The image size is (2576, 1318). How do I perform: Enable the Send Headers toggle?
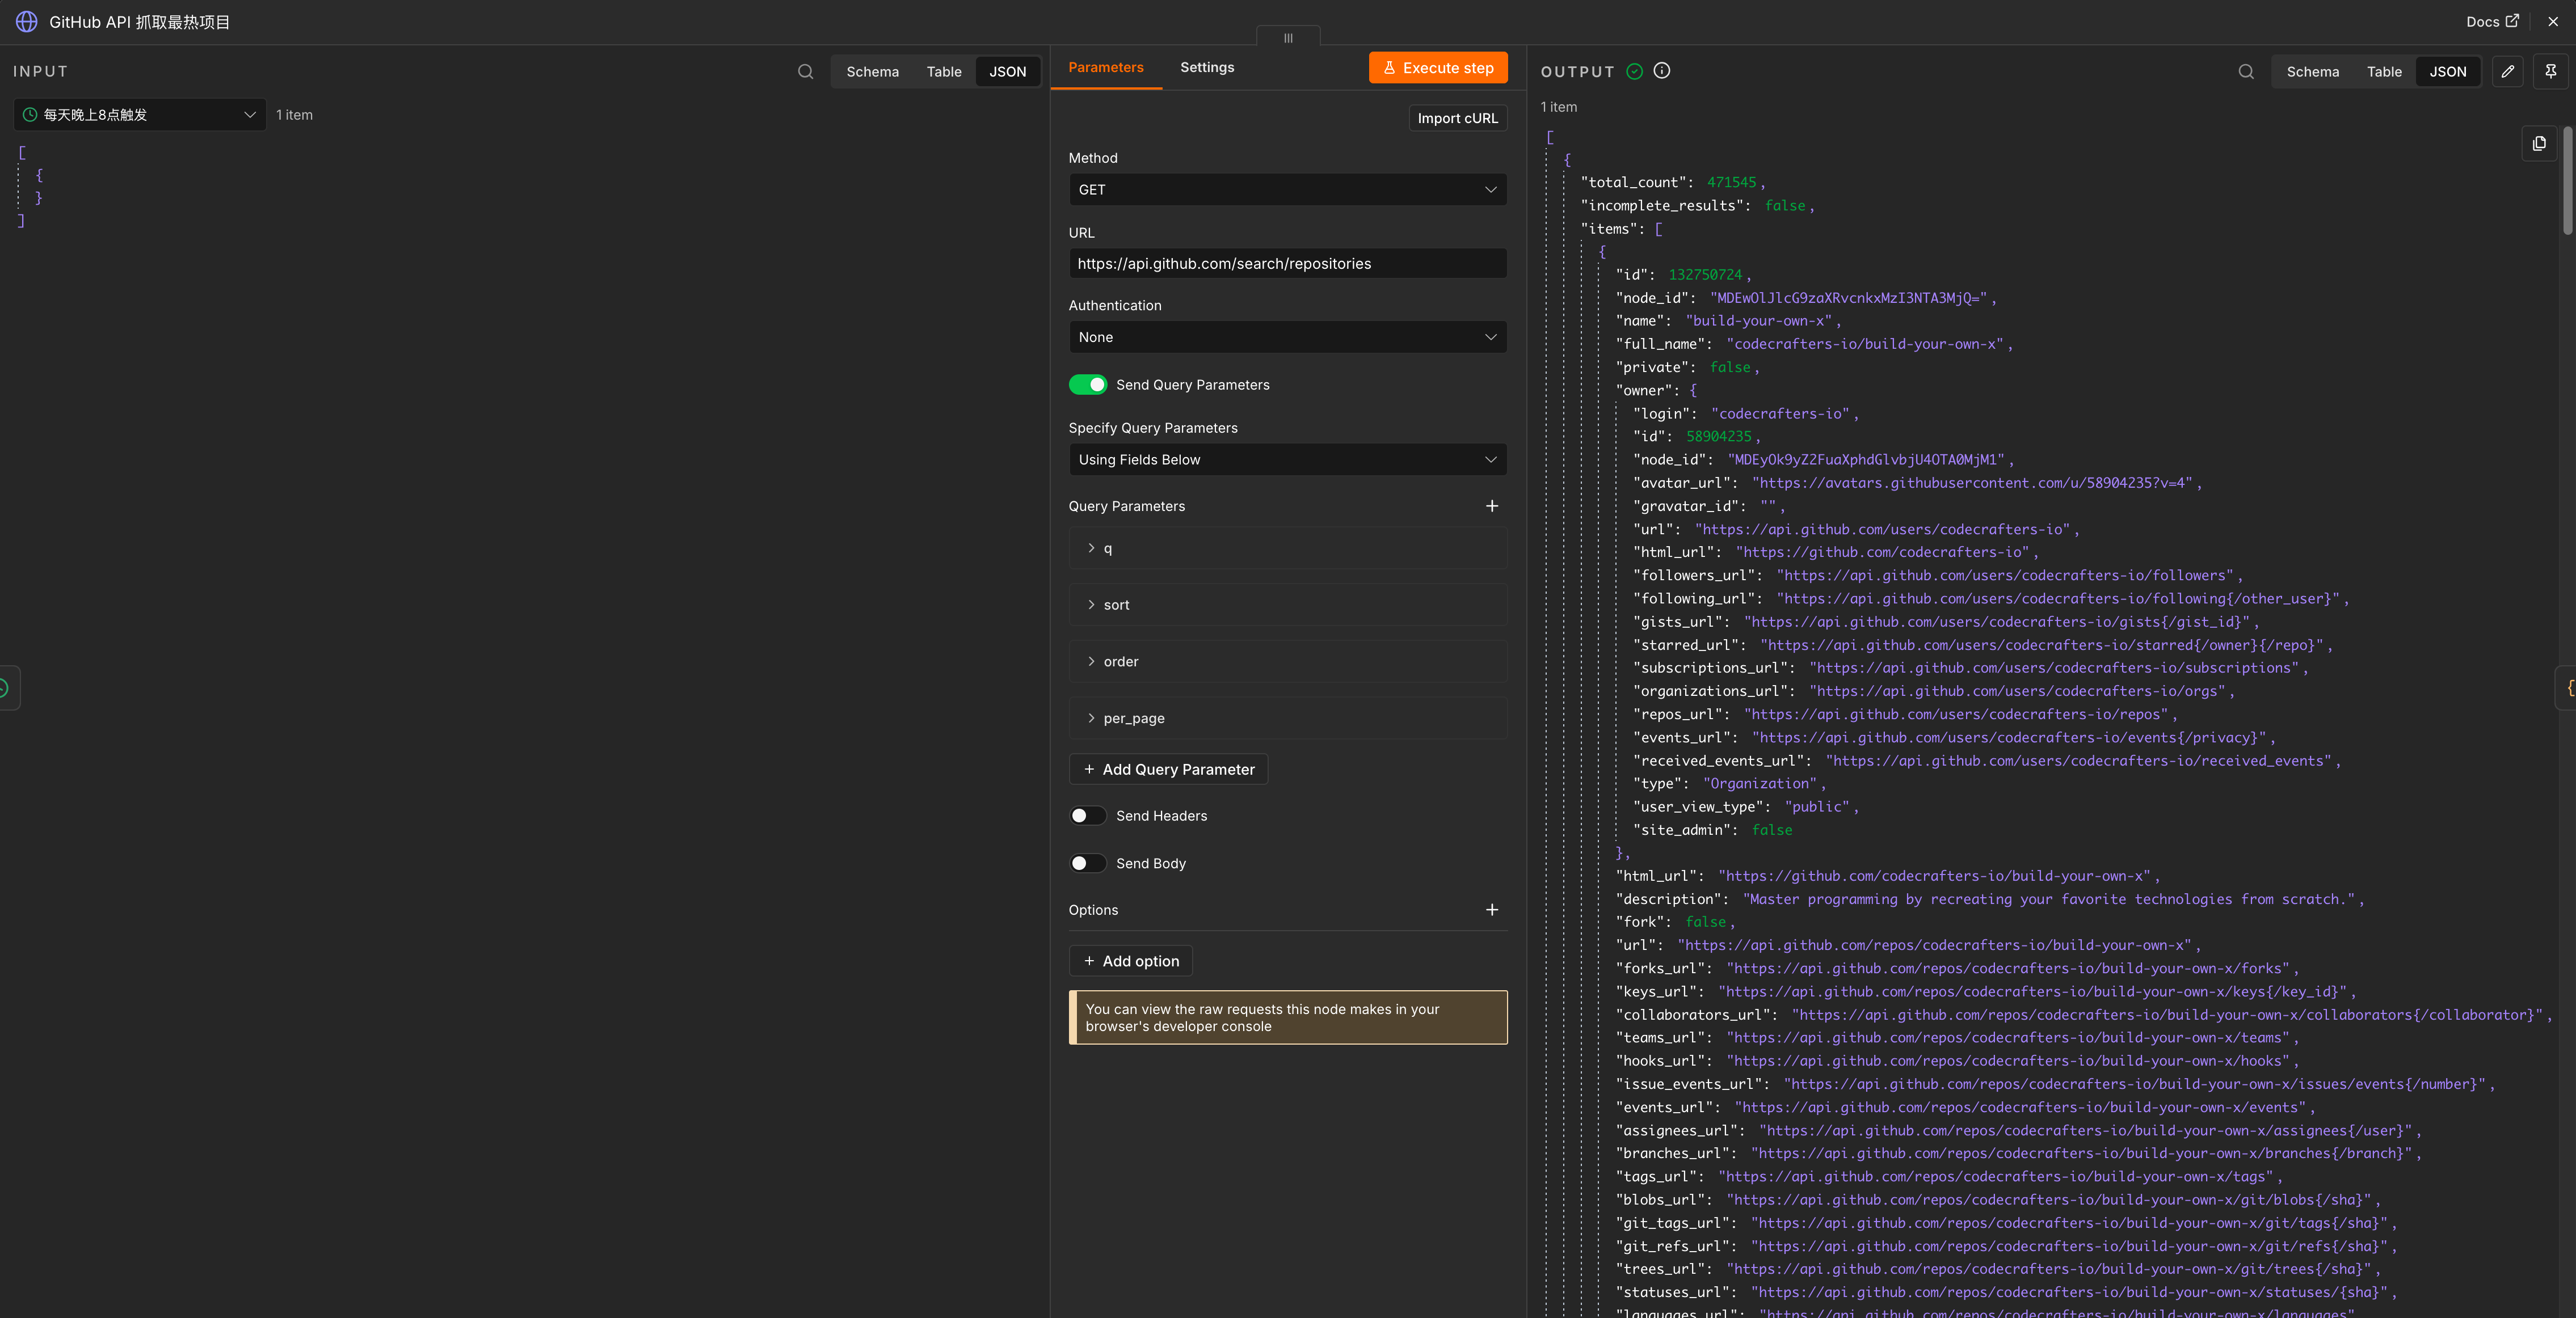point(1088,817)
